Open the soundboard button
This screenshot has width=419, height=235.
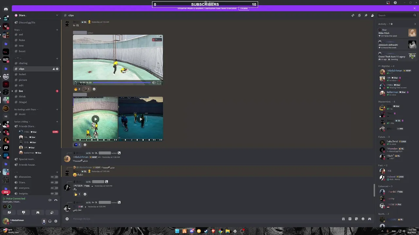click(52, 212)
